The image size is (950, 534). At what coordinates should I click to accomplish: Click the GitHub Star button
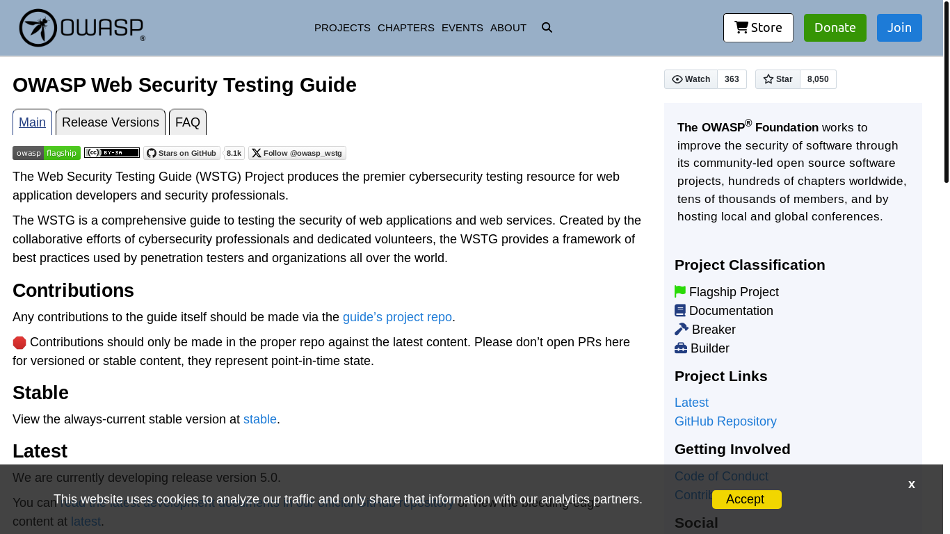(x=778, y=79)
